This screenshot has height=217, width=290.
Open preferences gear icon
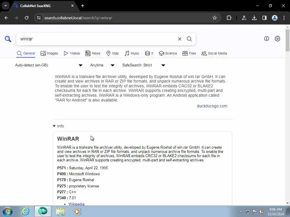(x=277, y=38)
